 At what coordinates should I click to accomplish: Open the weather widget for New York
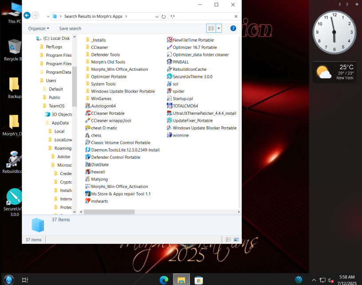pyautogui.click(x=334, y=72)
